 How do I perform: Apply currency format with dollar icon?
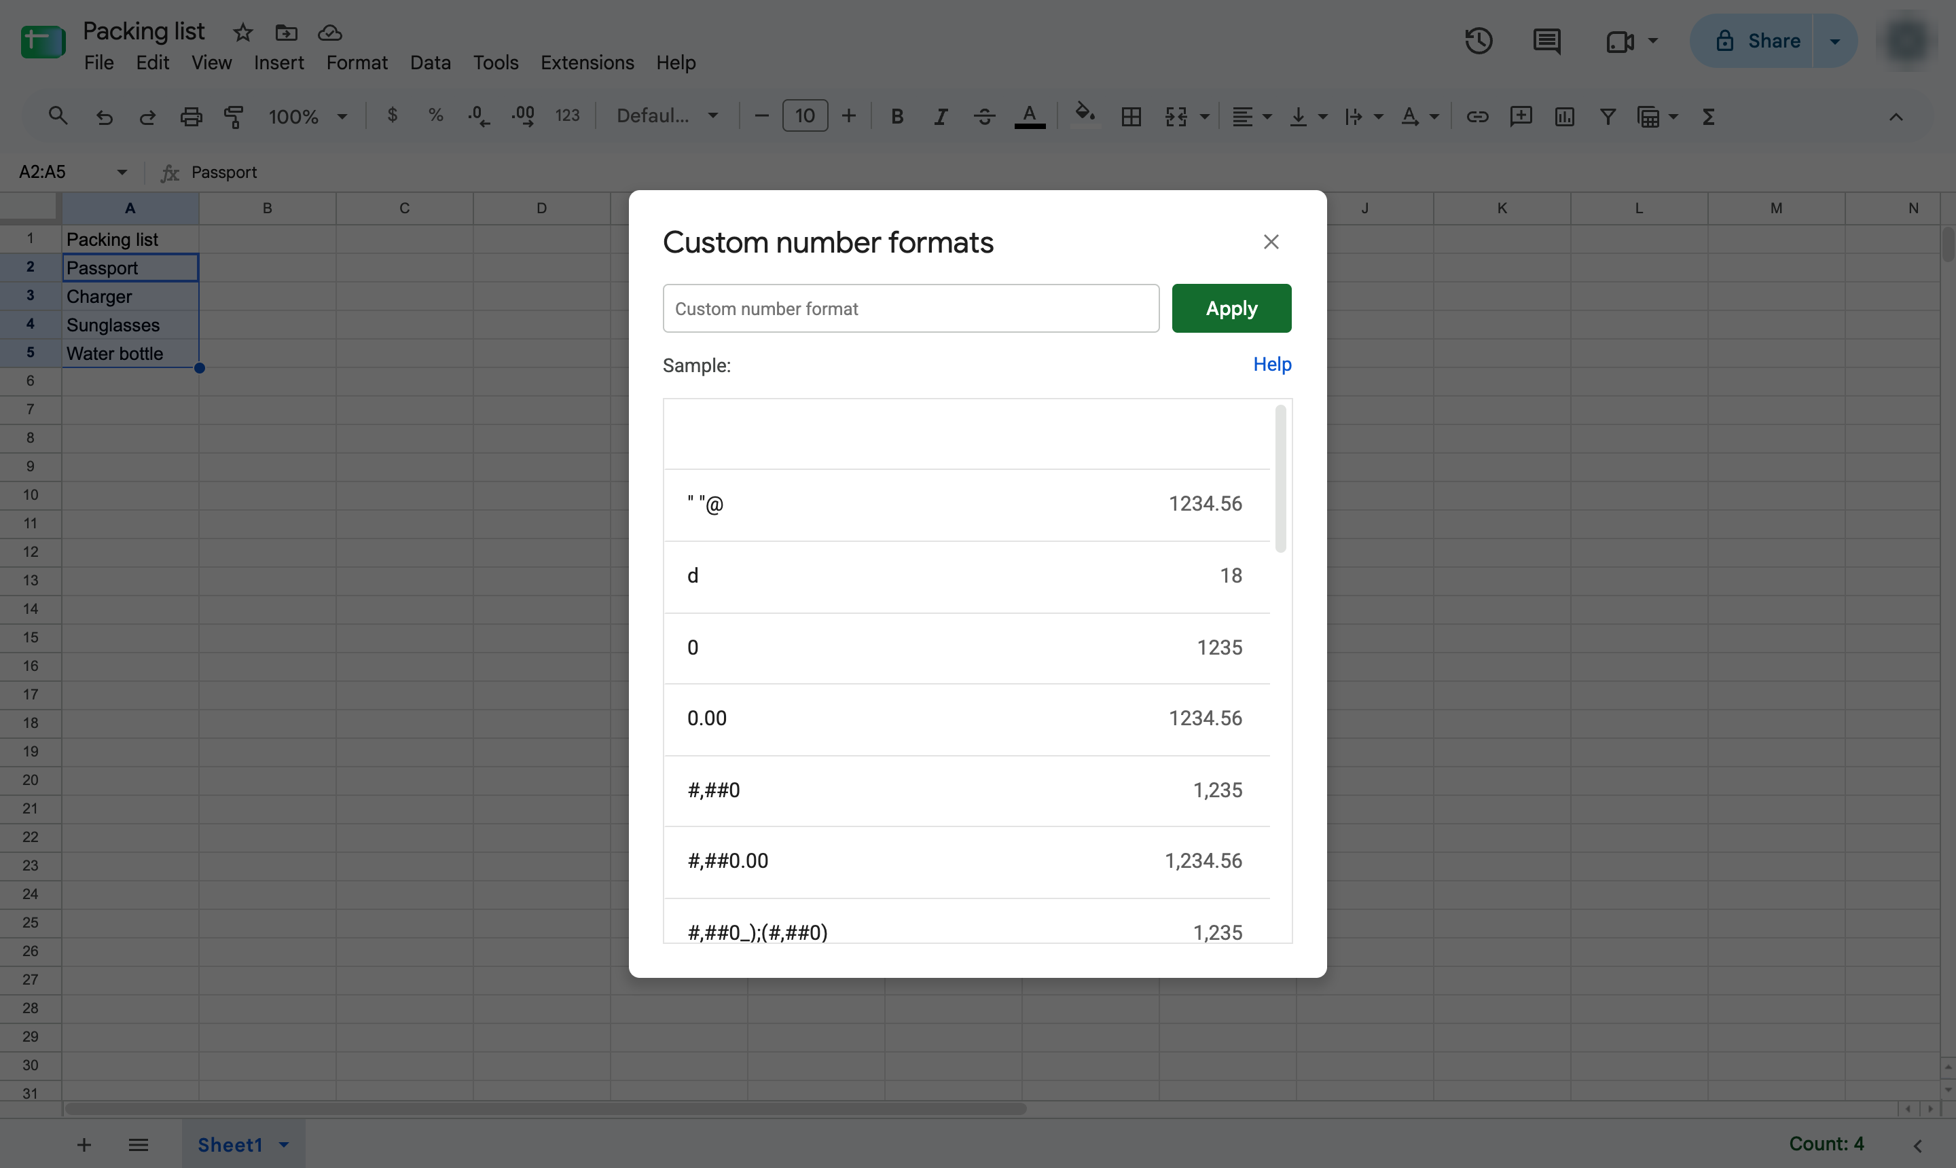pyautogui.click(x=392, y=115)
